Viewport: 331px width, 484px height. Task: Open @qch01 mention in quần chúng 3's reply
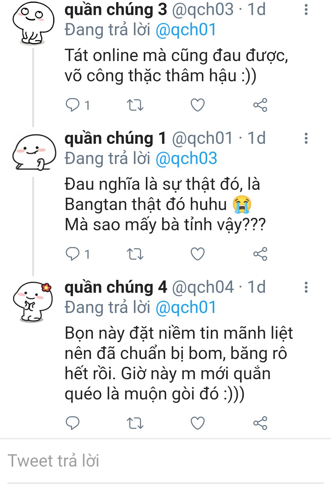click(x=186, y=30)
